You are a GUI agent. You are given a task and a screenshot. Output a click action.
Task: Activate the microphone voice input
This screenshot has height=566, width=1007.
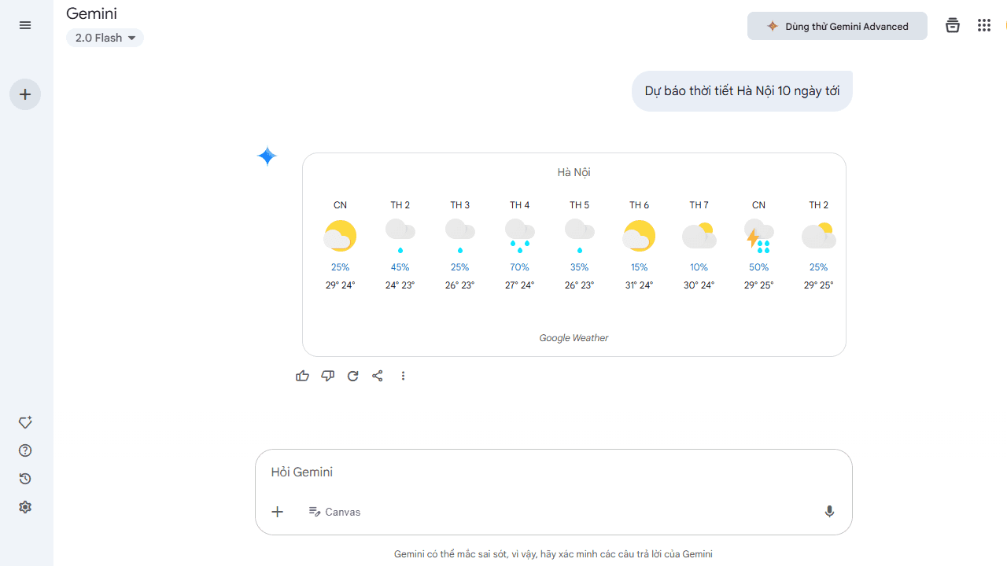tap(829, 512)
